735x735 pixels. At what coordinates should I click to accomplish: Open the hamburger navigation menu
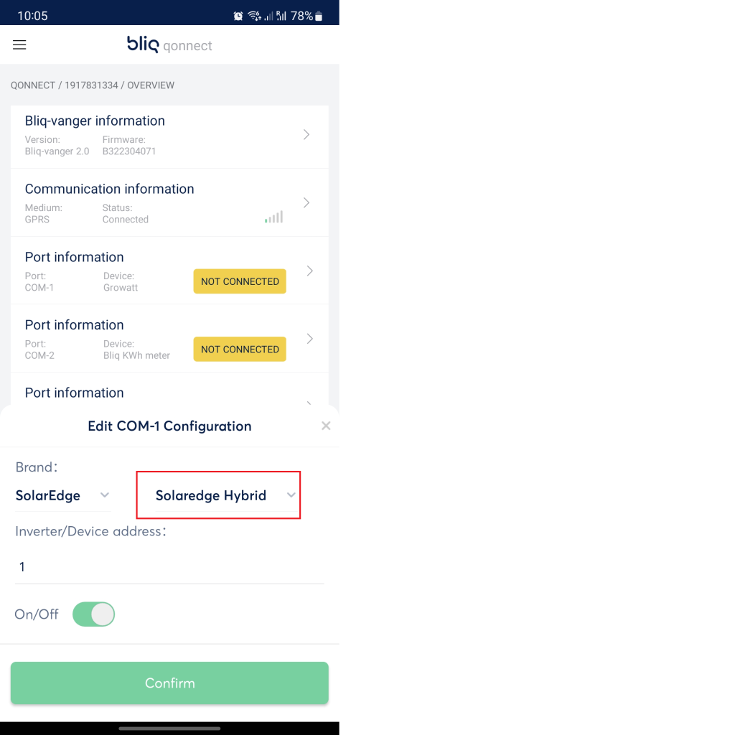click(19, 45)
